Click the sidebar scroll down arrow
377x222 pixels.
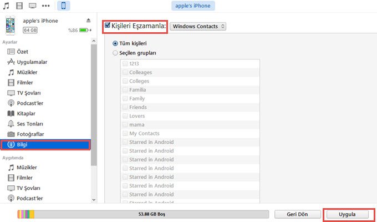(x=94, y=200)
